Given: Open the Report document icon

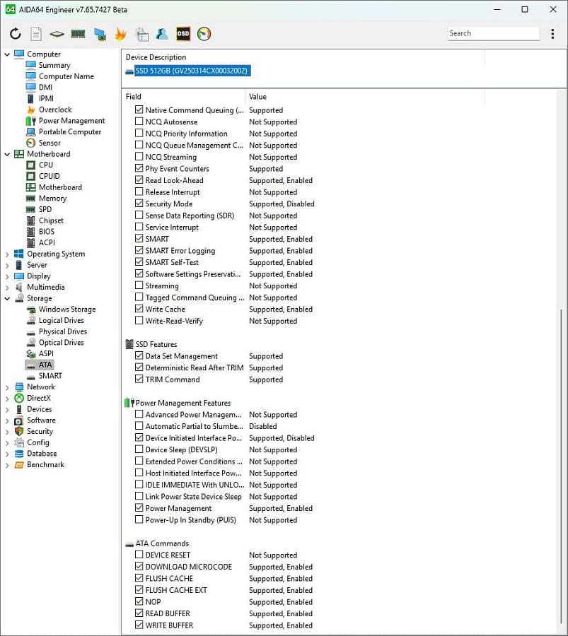Looking at the screenshot, I should click(36, 34).
